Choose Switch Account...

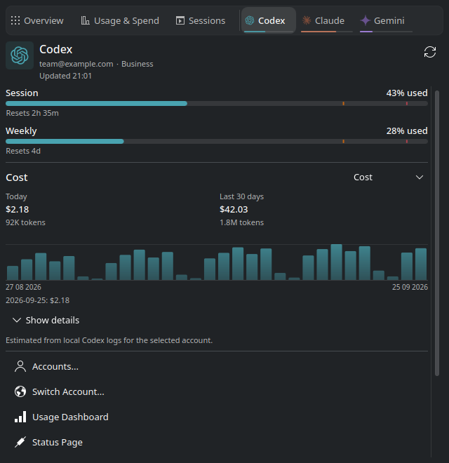[217, 392]
